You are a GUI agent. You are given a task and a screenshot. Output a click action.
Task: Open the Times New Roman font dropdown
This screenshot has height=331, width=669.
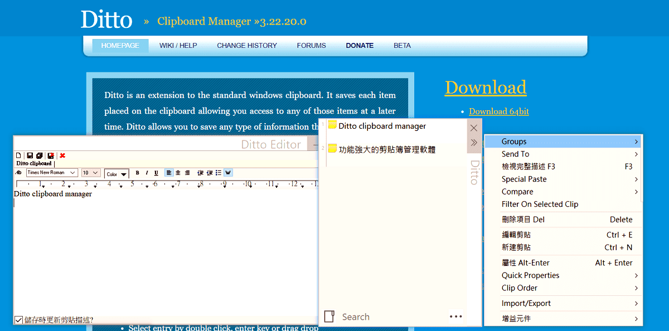pos(52,173)
